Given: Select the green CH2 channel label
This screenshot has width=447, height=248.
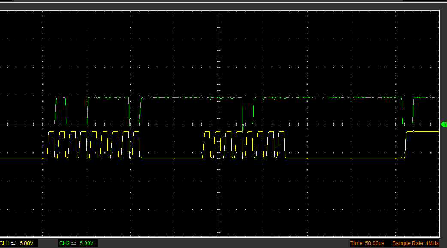Looking at the screenshot, I should (x=64, y=243).
